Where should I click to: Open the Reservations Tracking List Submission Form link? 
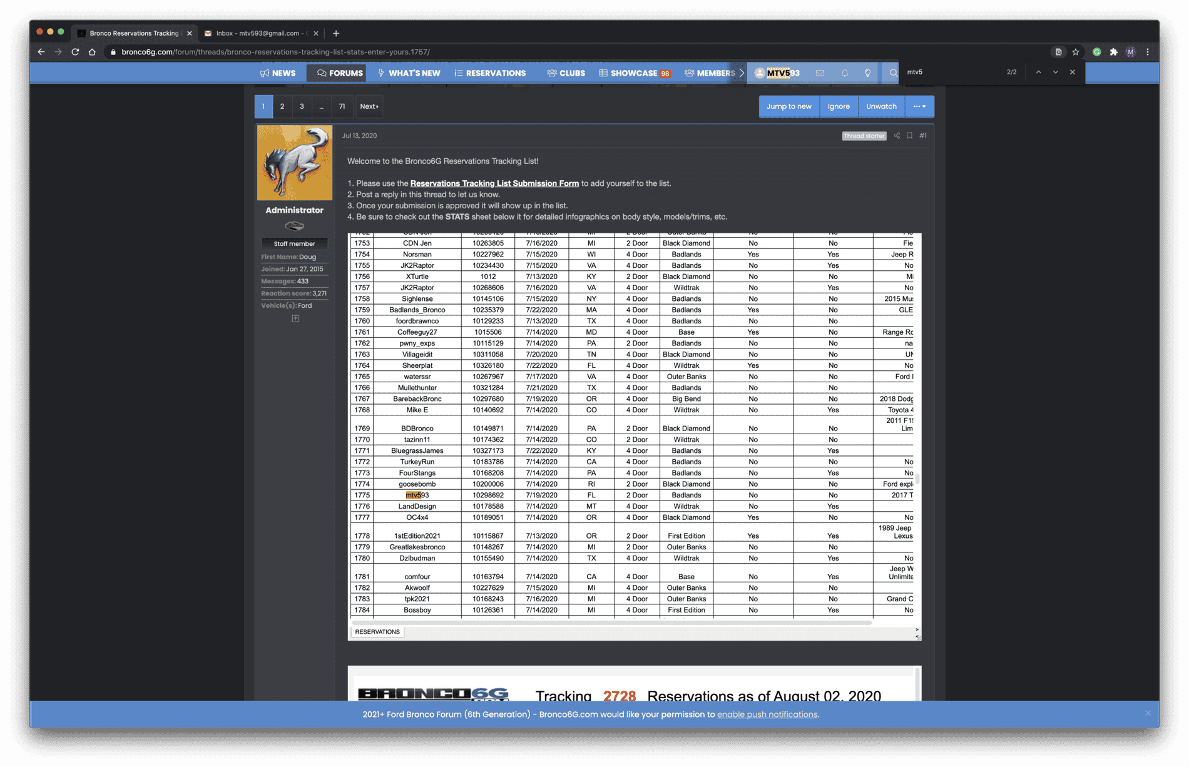pos(494,183)
